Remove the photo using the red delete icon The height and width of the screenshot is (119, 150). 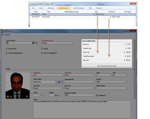pyautogui.click(x=11, y=96)
